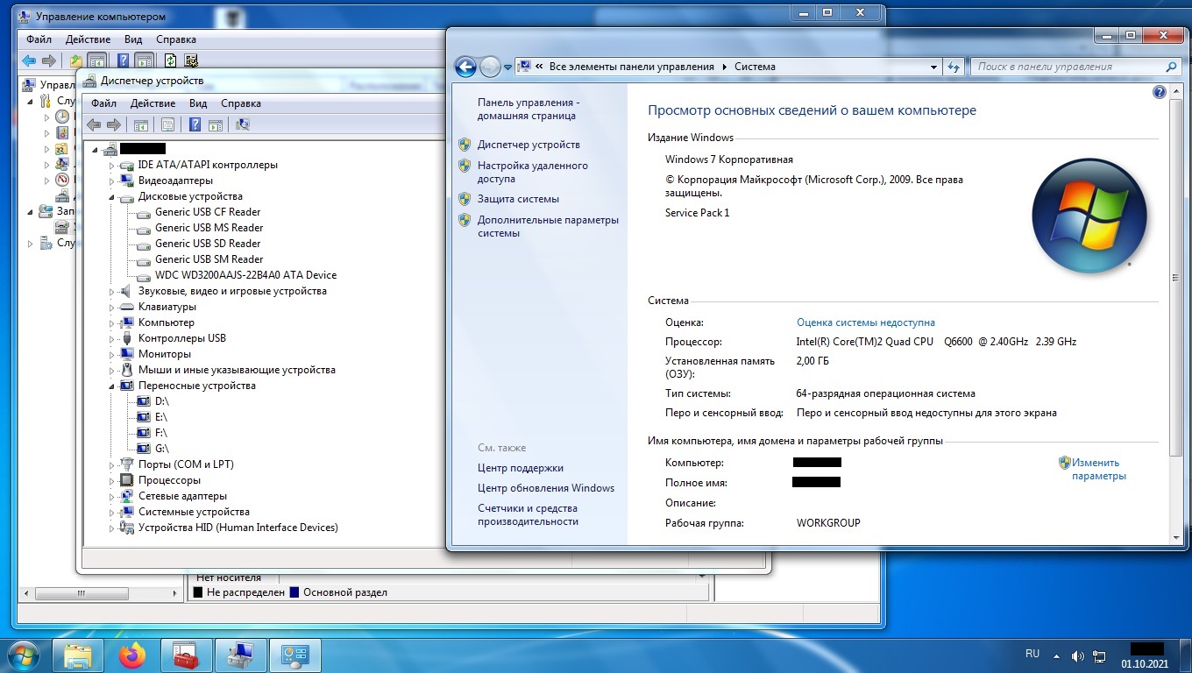Image resolution: width=1192 pixels, height=673 pixels.
Task: Click the Back button in System window
Action: (x=465, y=67)
